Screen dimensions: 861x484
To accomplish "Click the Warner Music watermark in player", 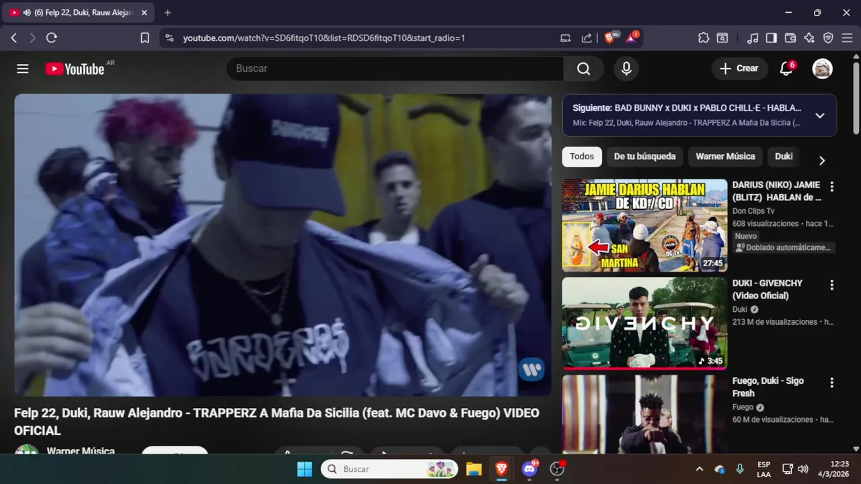I will (531, 369).
